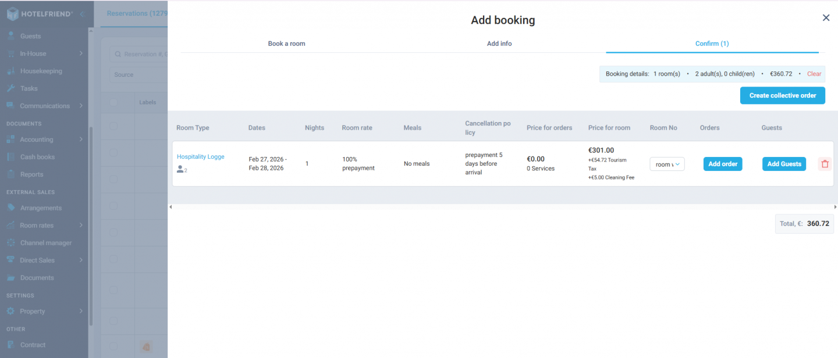838x358 pixels.
Task: Open the Add info tab
Action: click(499, 43)
